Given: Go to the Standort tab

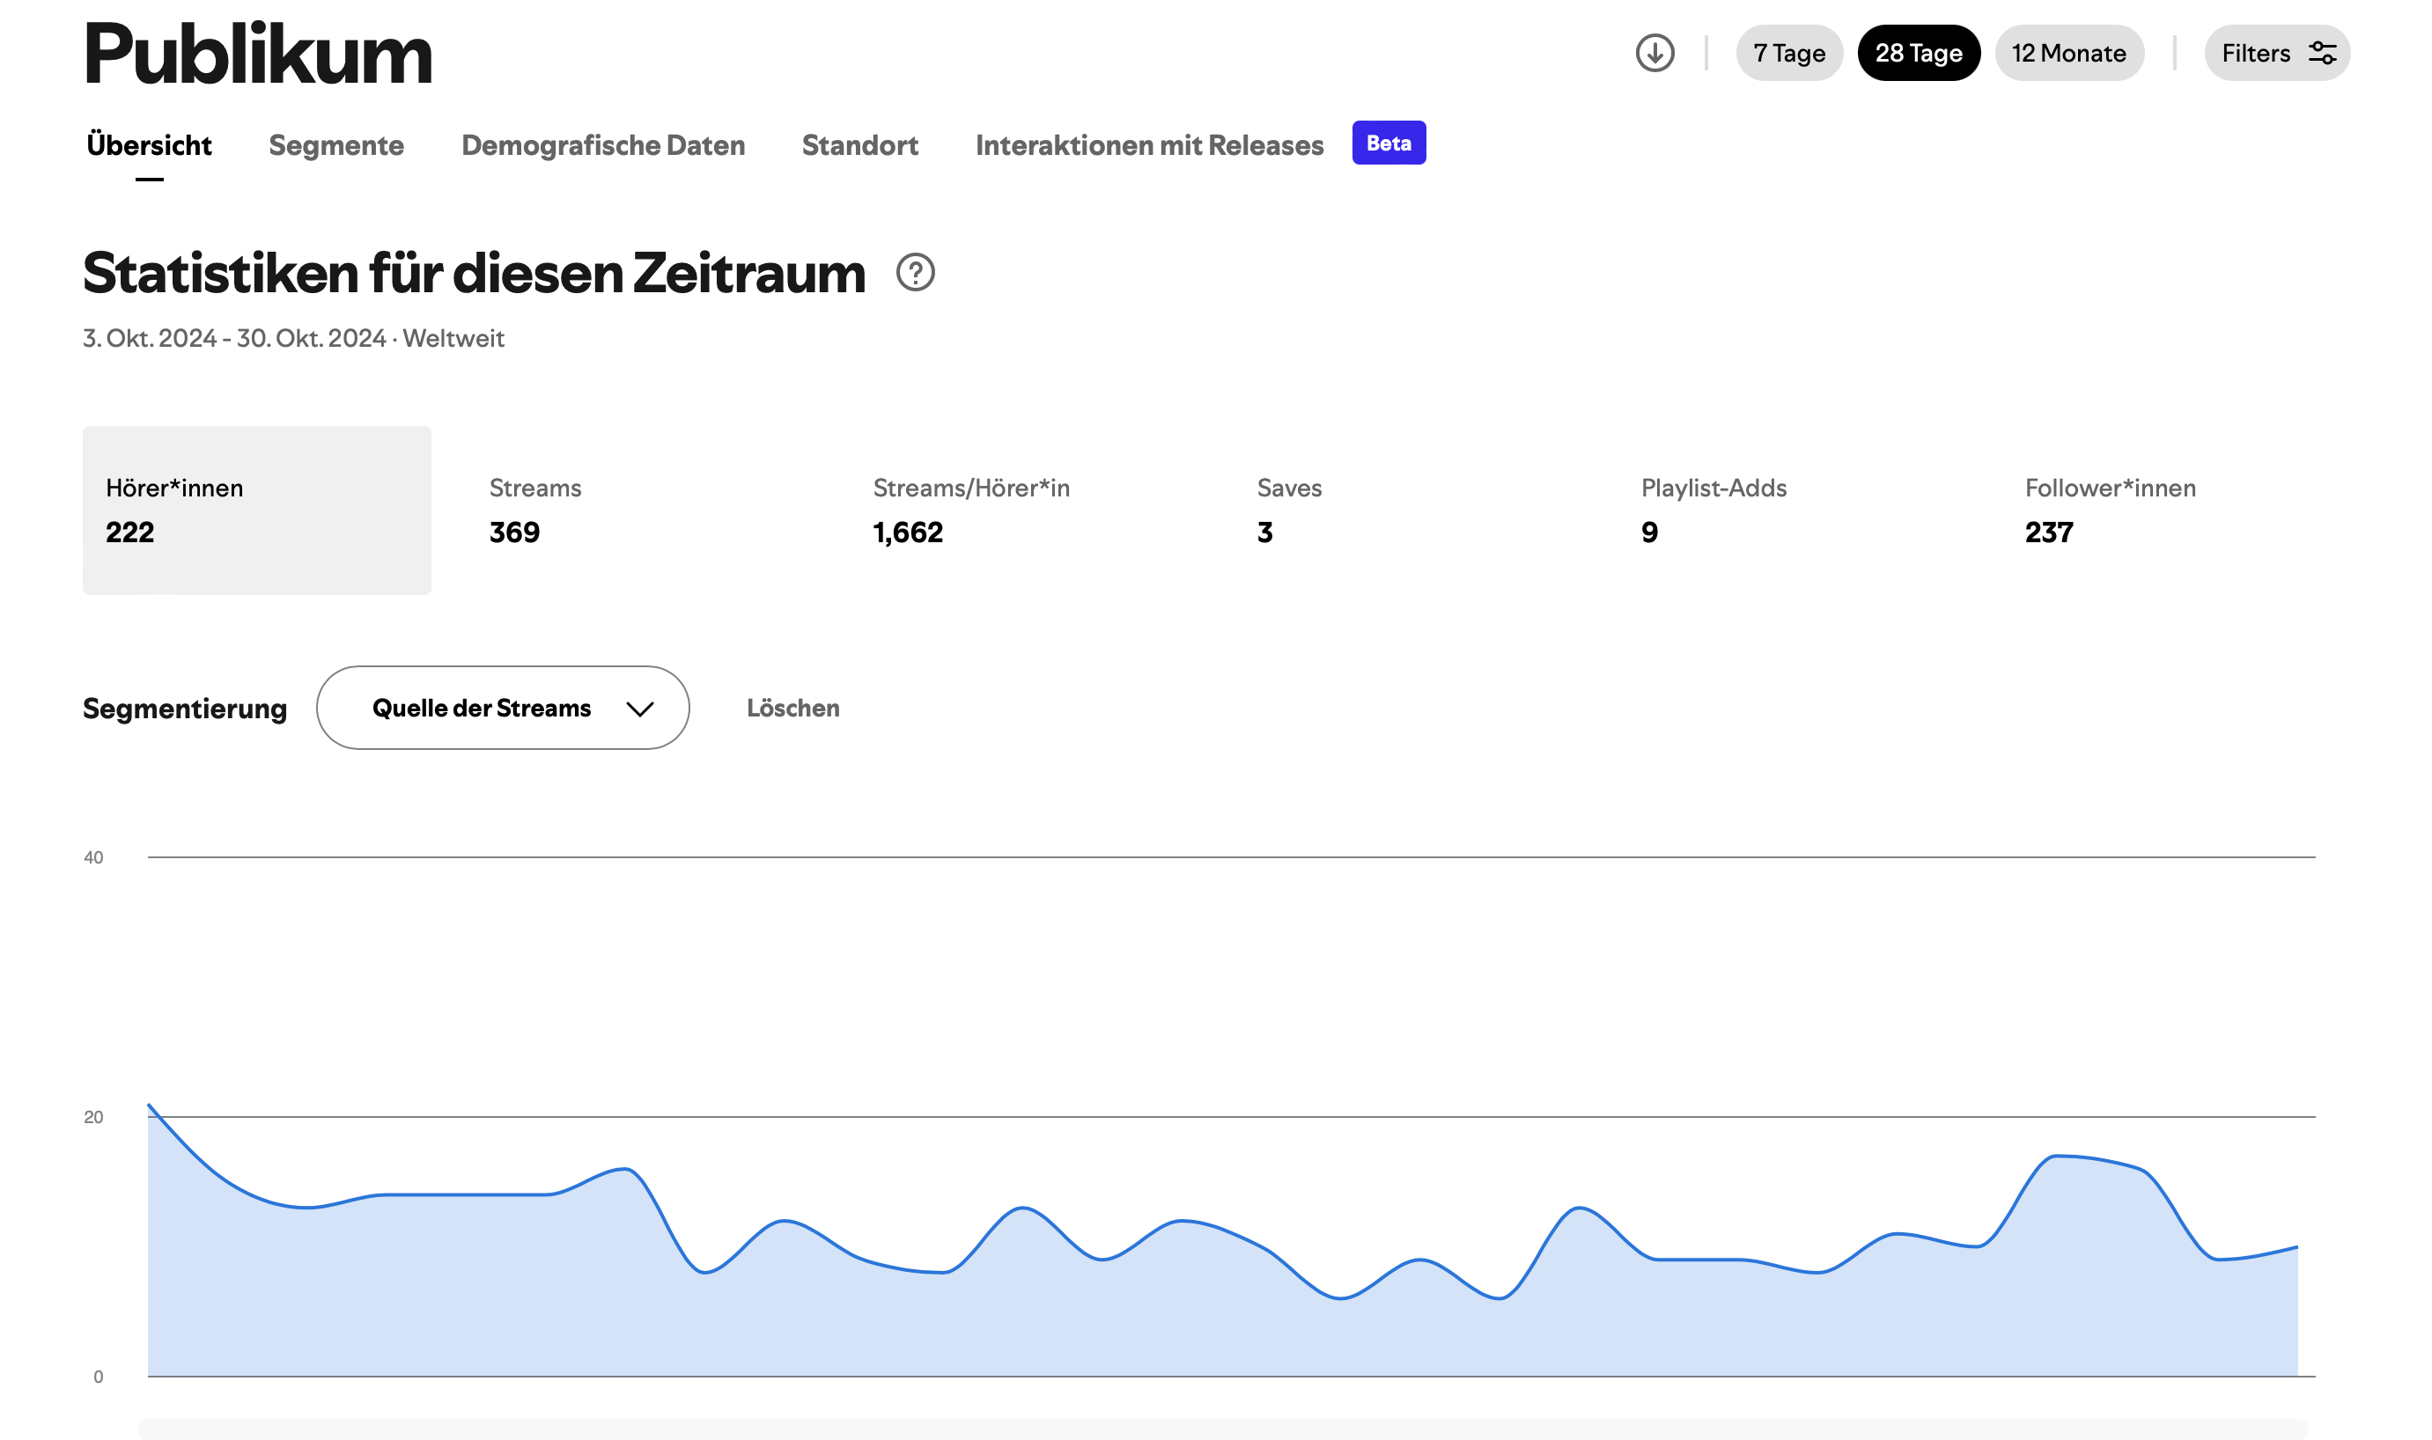Looking at the screenshot, I should [x=859, y=145].
